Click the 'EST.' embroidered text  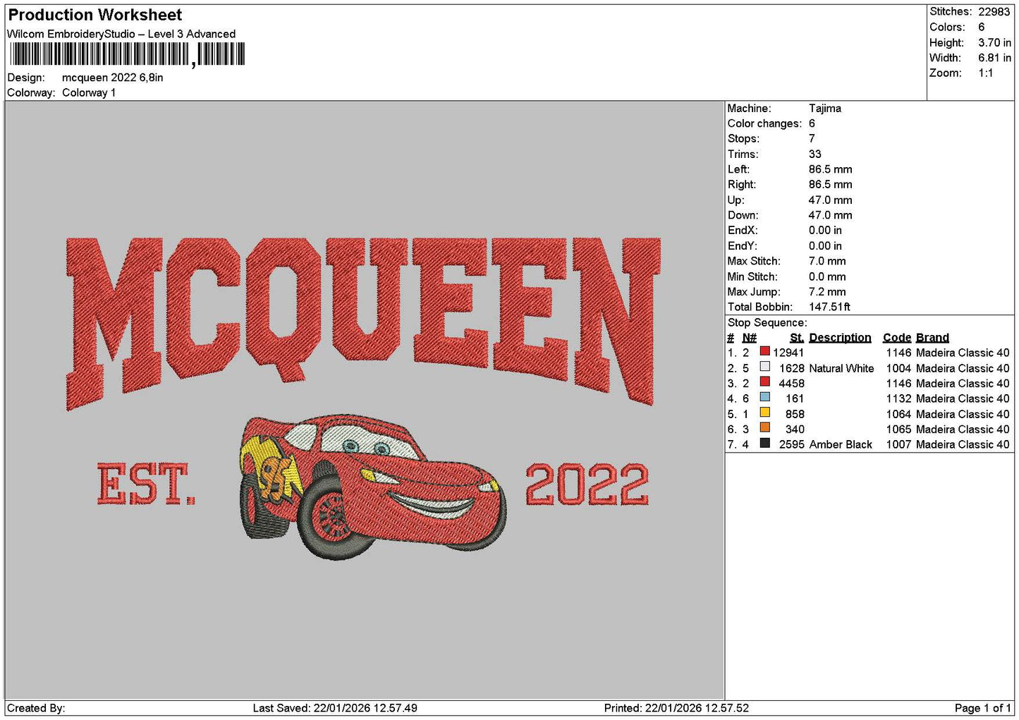146,484
